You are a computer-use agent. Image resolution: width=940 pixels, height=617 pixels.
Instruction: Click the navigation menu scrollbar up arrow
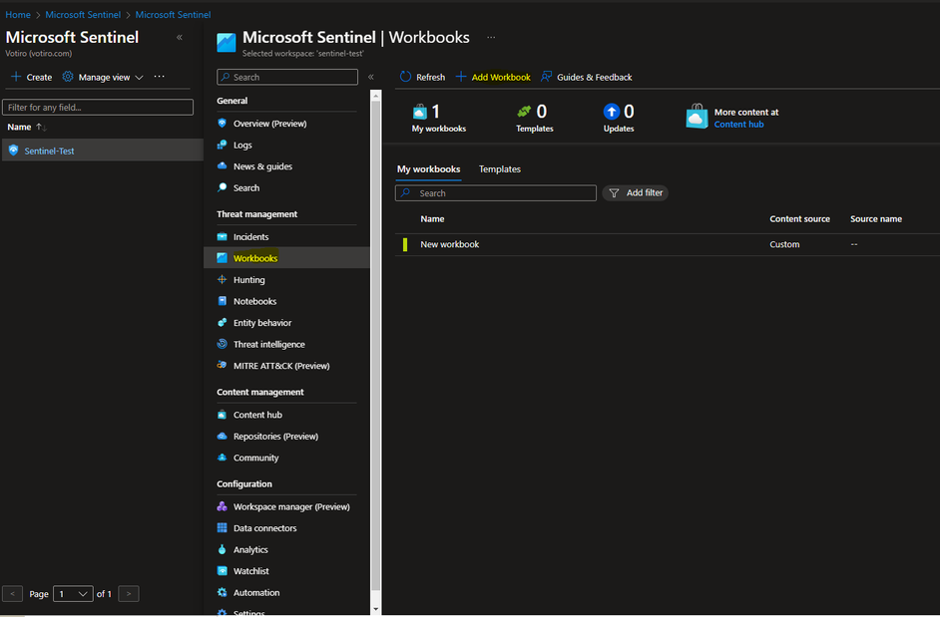(x=376, y=95)
